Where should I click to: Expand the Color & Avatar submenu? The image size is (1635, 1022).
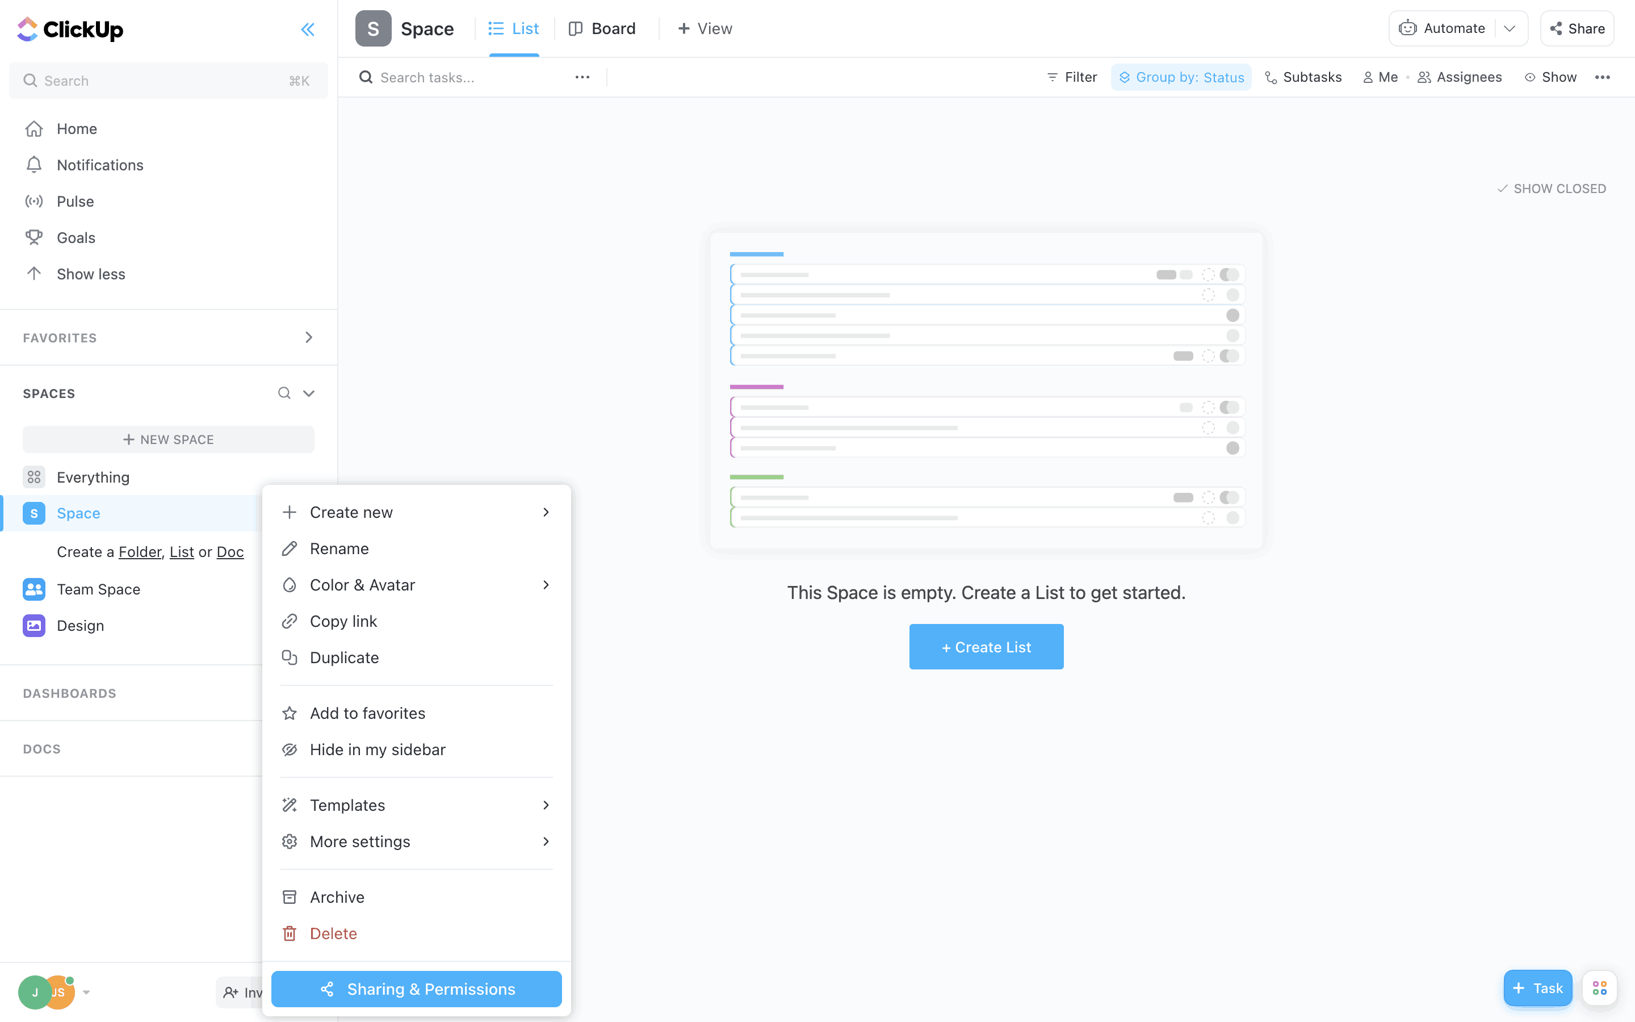416,585
